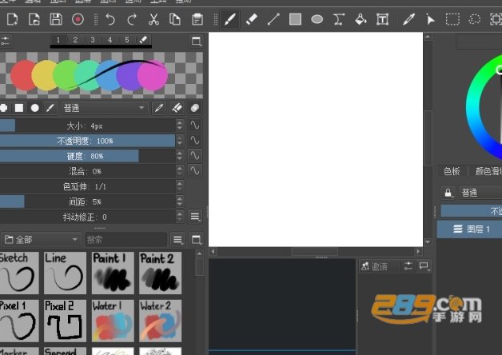Select the Line tool

(273, 19)
